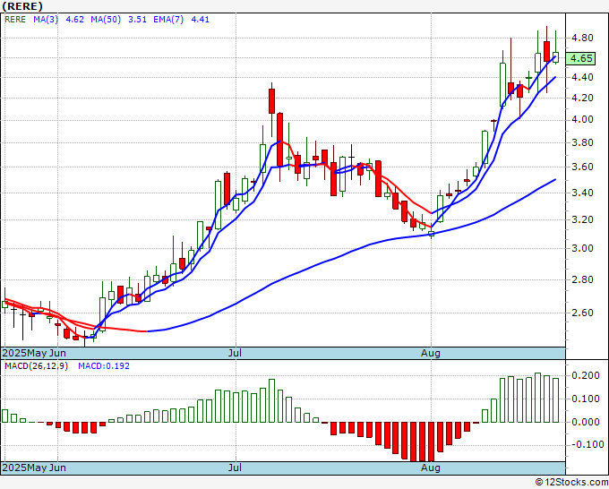Click the last green candlestick near 4.65
Viewport: 609px width, 489px height.
(x=556, y=57)
